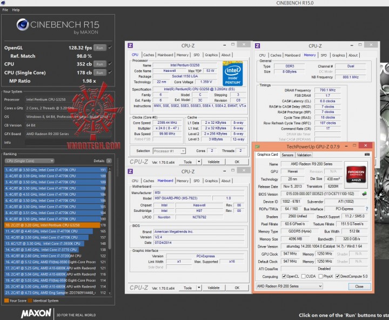Image resolution: width=389 pixels, height=320 pixels.
Task: Open the AMD Radeon R9 200 Series GPU selector dropdown
Action: click(x=289, y=286)
